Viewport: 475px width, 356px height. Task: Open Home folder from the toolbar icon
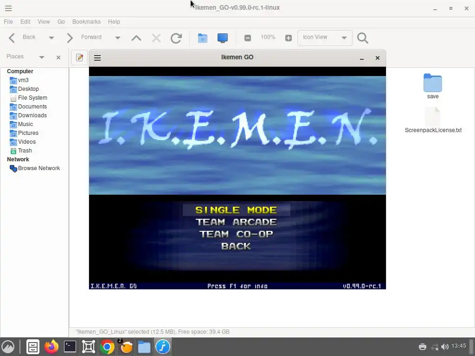pyautogui.click(x=202, y=38)
